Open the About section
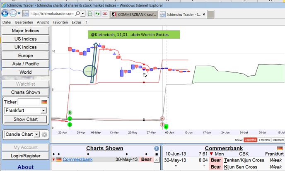Image resolution: width=285 pixels, height=171 pixels. point(25,167)
